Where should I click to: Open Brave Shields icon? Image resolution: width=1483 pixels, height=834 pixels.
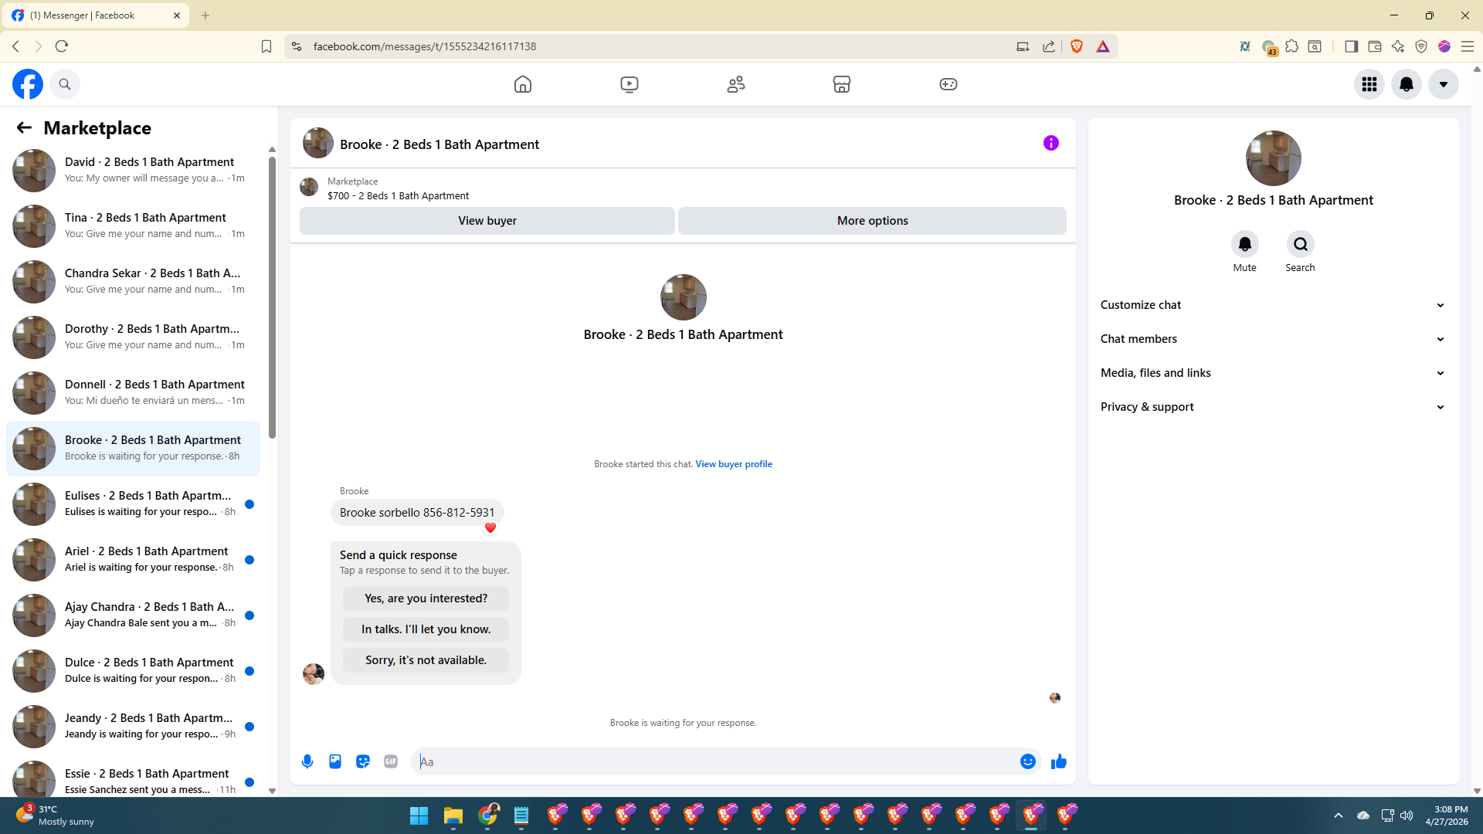1077,46
